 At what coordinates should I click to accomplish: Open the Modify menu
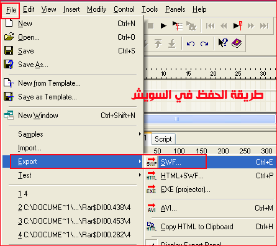click(97, 9)
